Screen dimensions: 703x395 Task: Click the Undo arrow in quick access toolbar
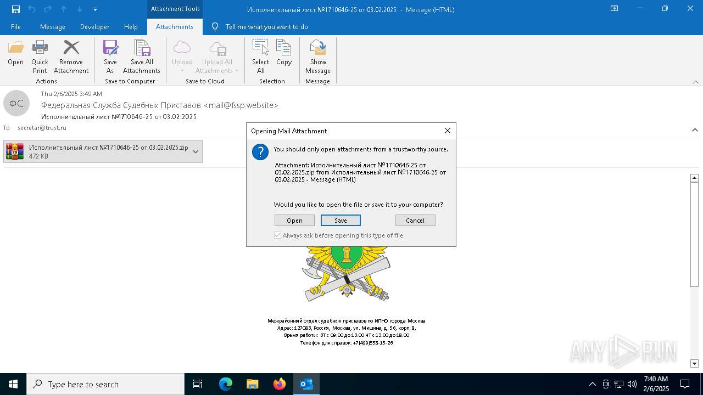click(32, 9)
